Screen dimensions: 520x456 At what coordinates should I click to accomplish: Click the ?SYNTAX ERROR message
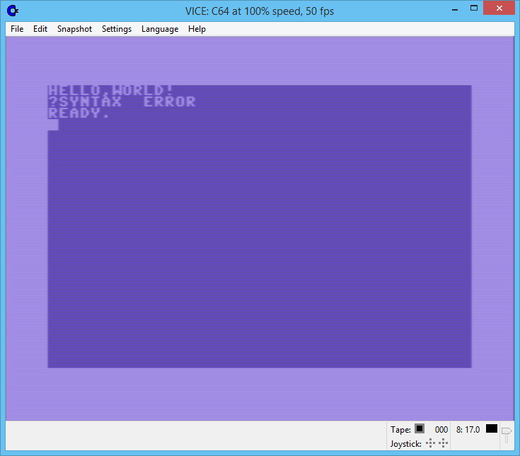[122, 101]
